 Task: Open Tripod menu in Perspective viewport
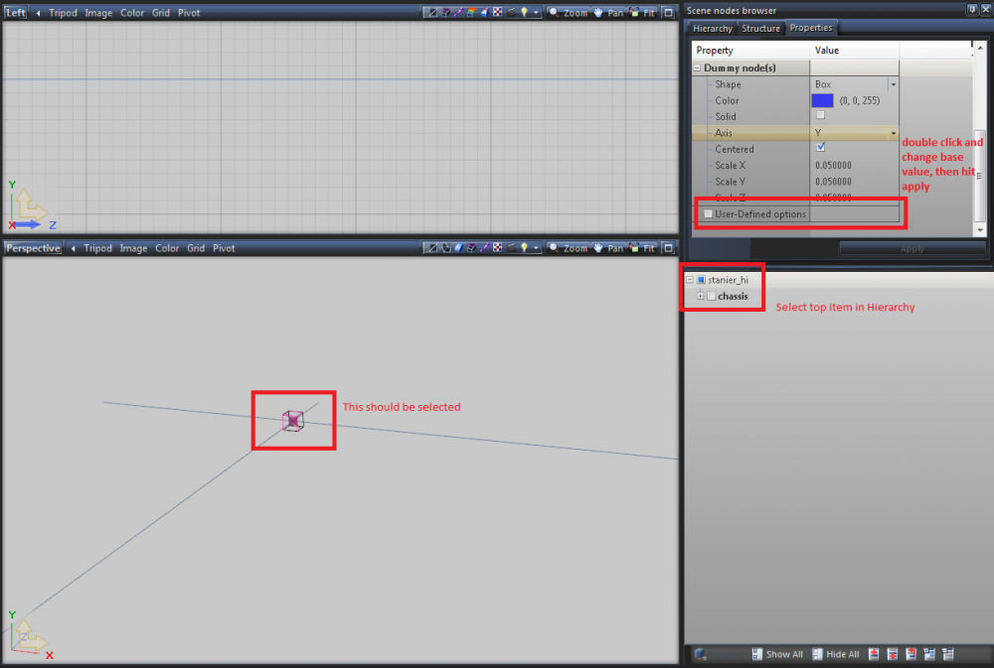tap(97, 248)
